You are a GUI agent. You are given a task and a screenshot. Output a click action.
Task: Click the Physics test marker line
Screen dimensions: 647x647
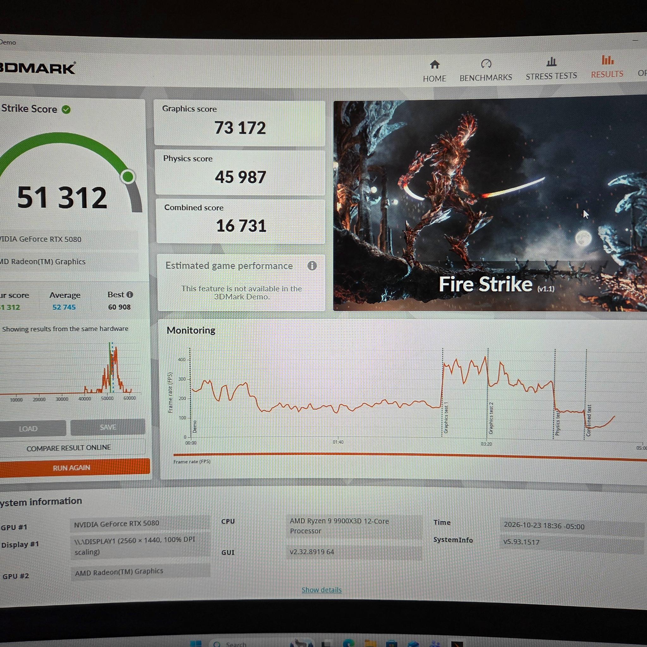tap(554, 394)
